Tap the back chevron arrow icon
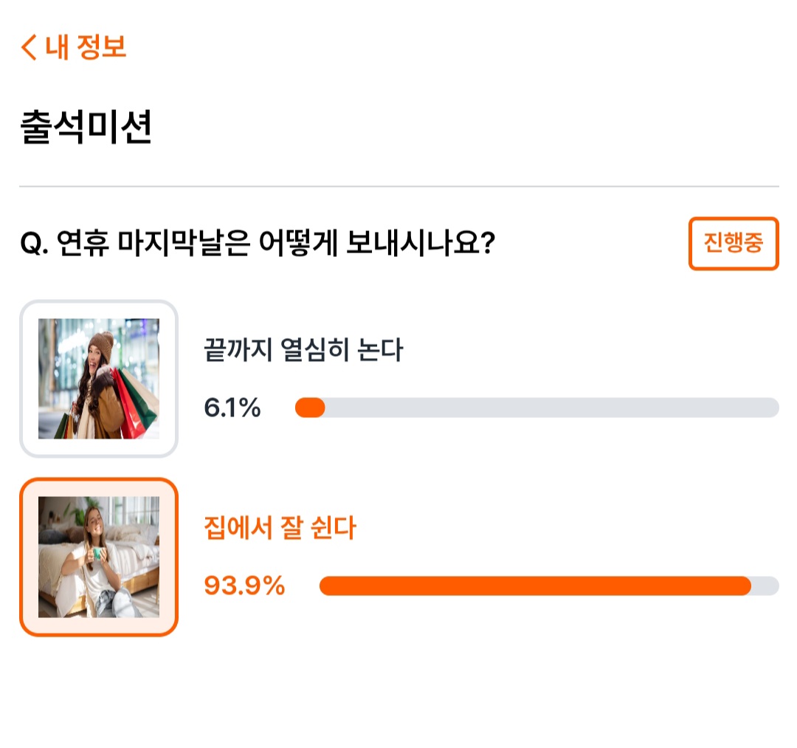 (29, 47)
